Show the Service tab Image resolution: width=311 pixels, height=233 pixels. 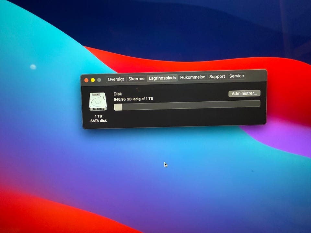(236, 76)
